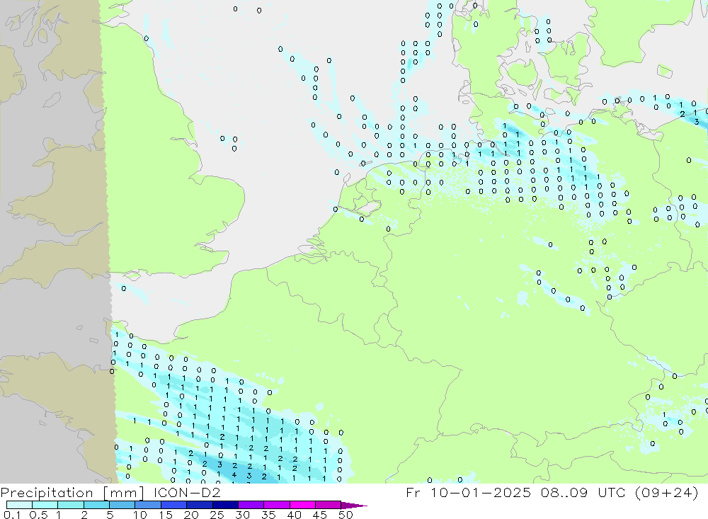Click the legend scale label "50"
708x519 pixels.
[345, 515]
